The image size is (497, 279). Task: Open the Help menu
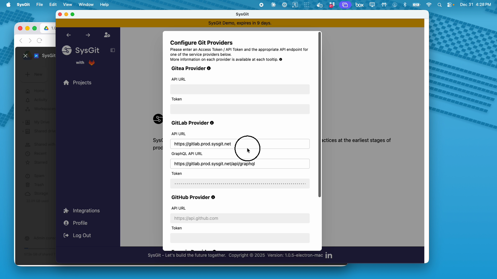[104, 4]
